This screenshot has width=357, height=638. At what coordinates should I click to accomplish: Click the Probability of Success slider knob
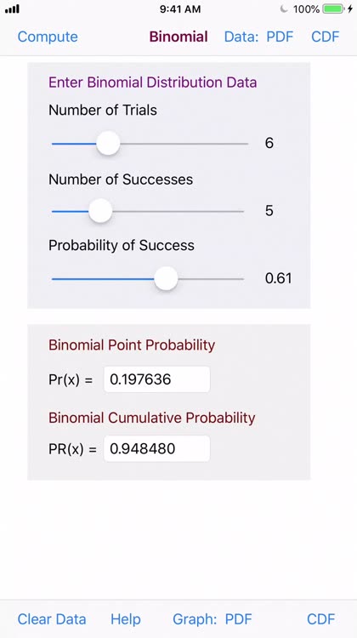166,279
